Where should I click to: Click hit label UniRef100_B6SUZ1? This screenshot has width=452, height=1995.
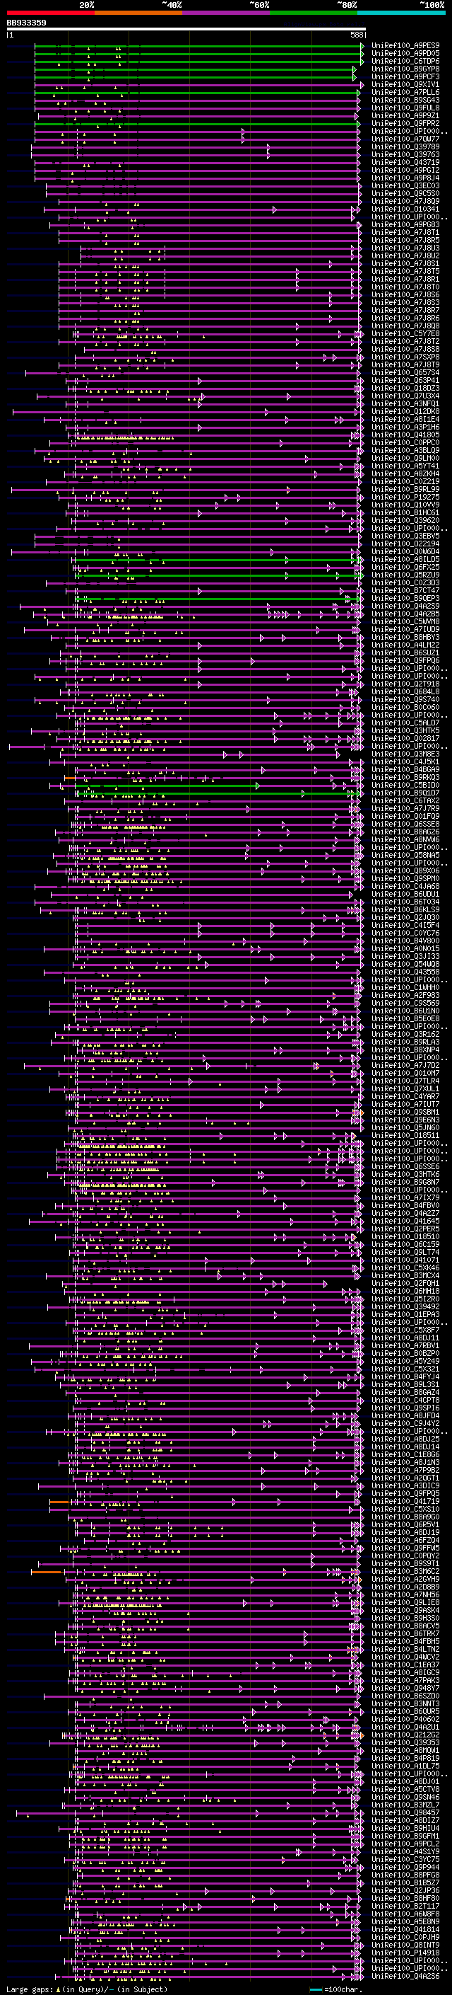pyautogui.click(x=405, y=652)
